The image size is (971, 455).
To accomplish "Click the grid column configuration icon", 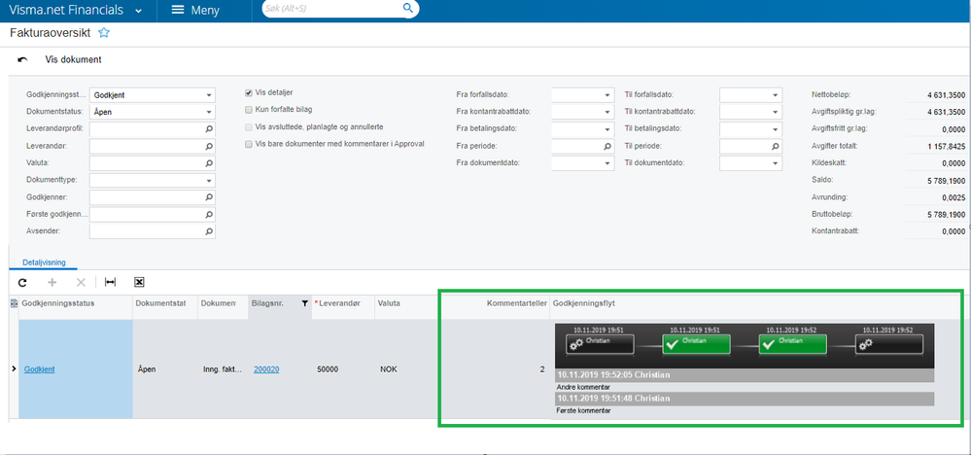I will coord(15,303).
